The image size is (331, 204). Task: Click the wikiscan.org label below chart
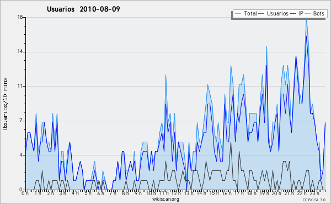tap(165, 199)
